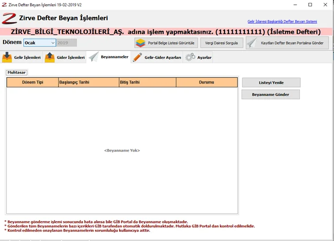Click warning line starting 'Beyanname gönderme işlemi'

coord(96,222)
